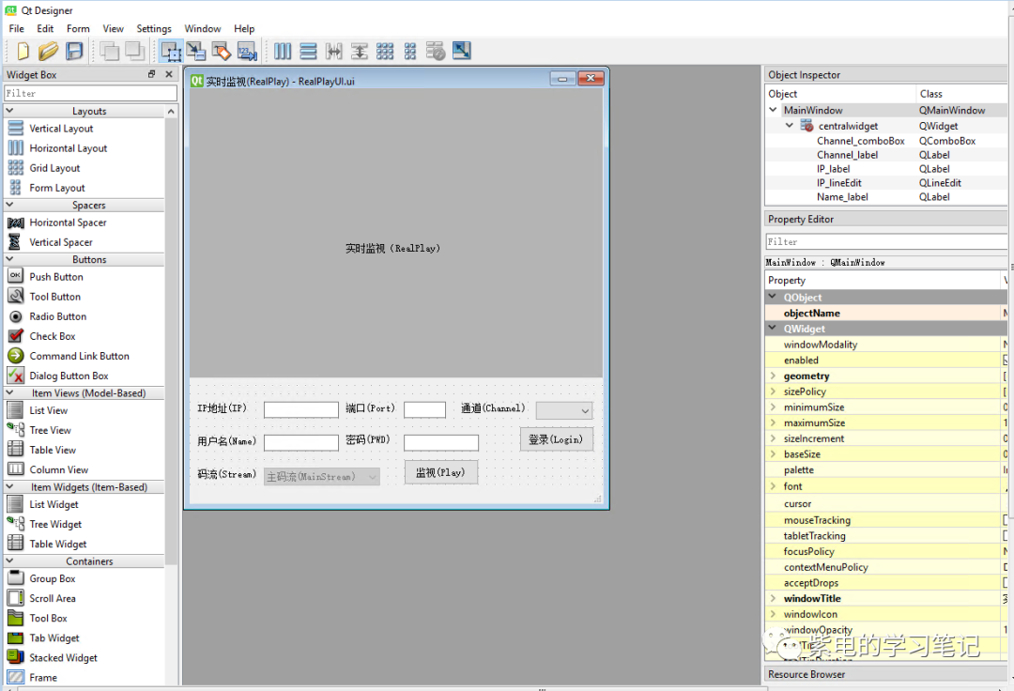Screen dimensions: 1014x691
Task: Select the Edit Widgets mode icon
Action: coord(172,51)
